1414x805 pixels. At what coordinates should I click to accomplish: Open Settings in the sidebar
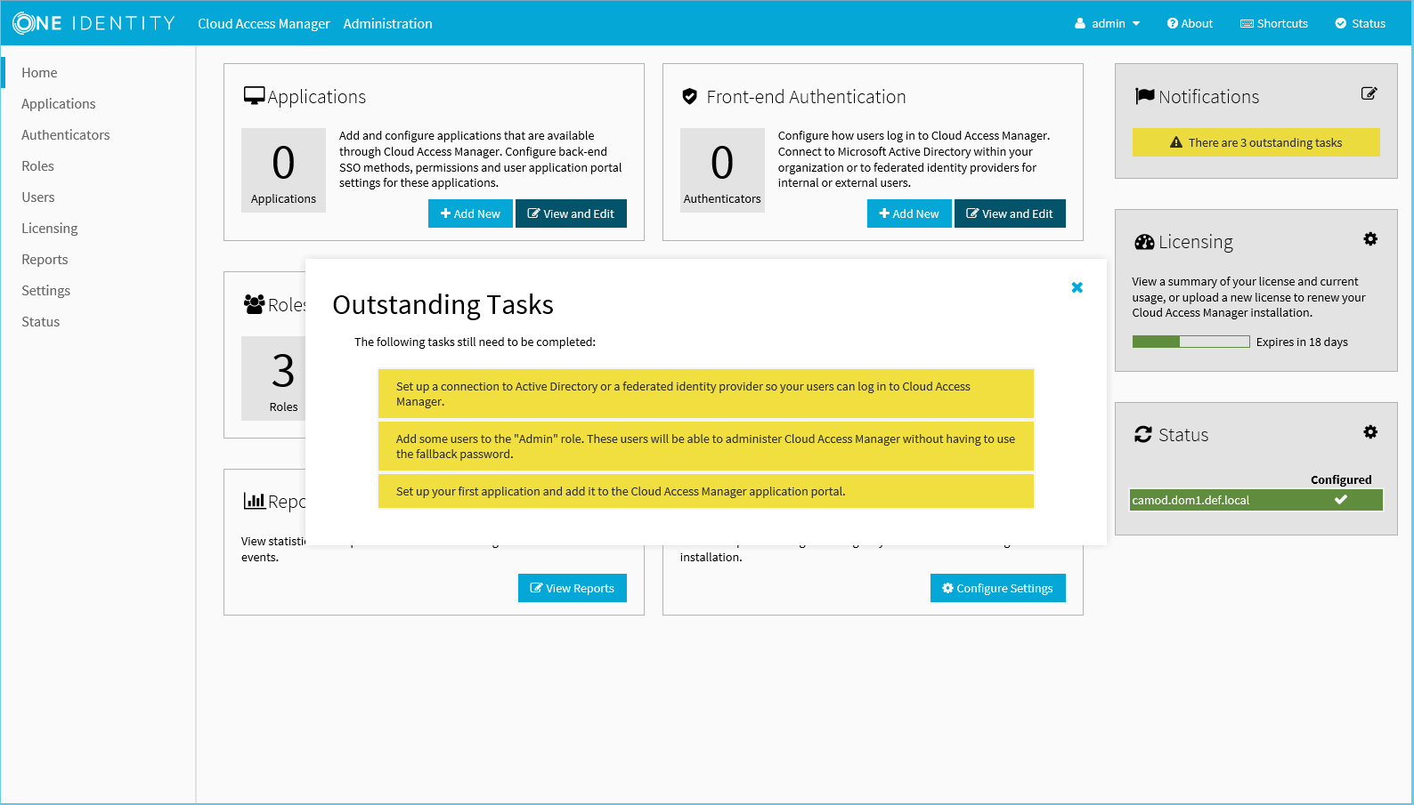(45, 291)
